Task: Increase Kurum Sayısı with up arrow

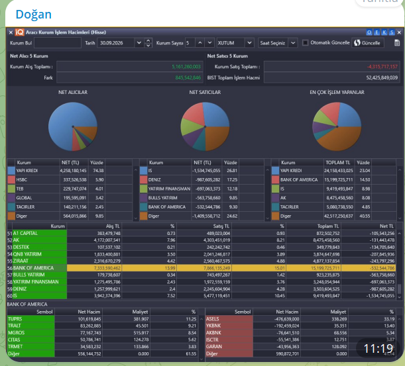Action: pos(200,43)
